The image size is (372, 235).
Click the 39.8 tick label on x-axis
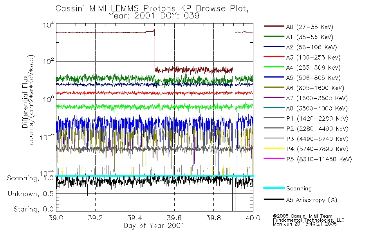click(213, 218)
